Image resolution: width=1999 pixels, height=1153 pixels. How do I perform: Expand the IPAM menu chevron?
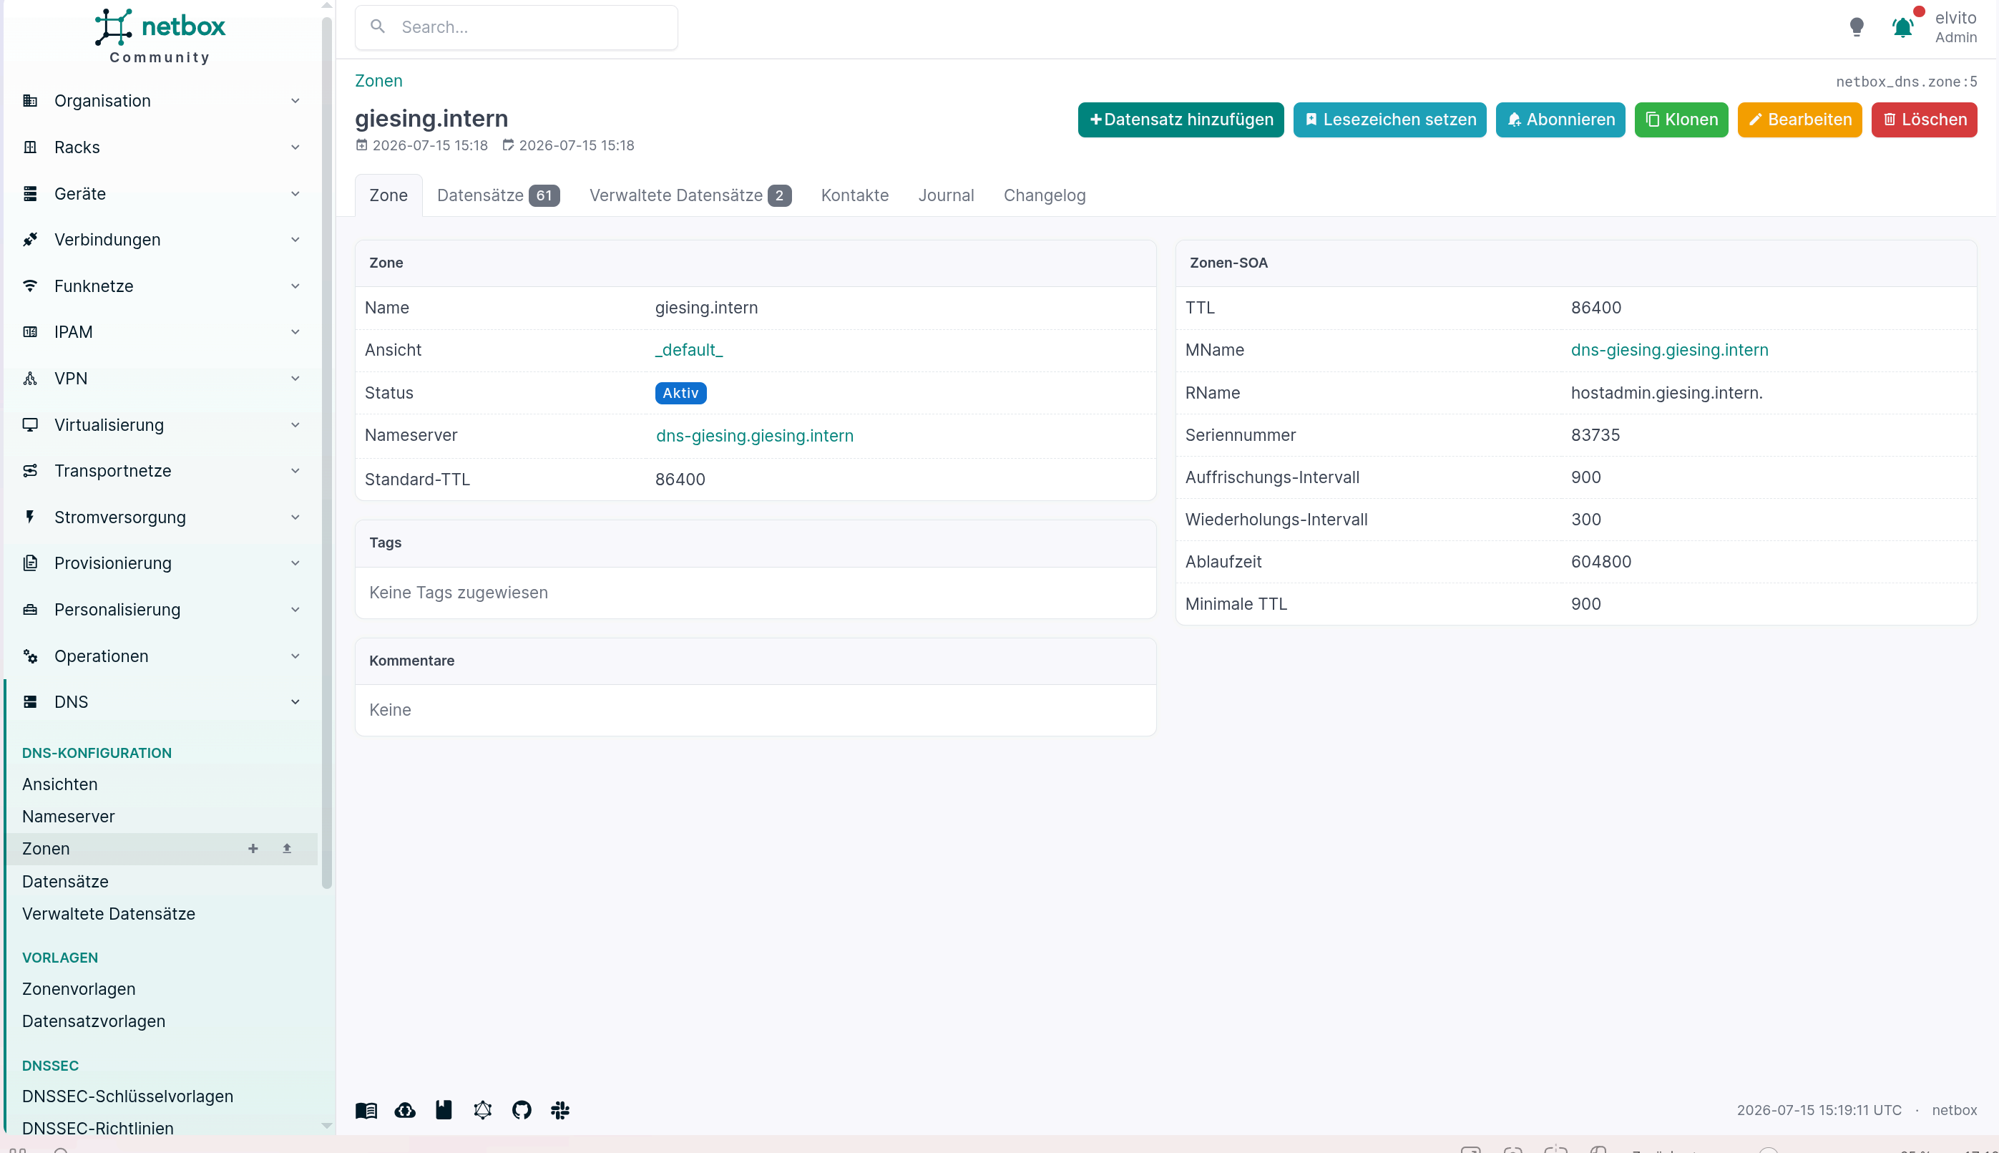tap(295, 332)
